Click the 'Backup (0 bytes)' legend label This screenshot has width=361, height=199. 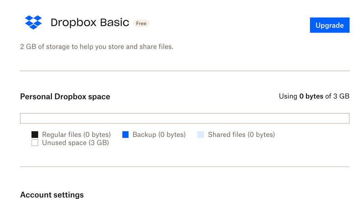point(159,134)
